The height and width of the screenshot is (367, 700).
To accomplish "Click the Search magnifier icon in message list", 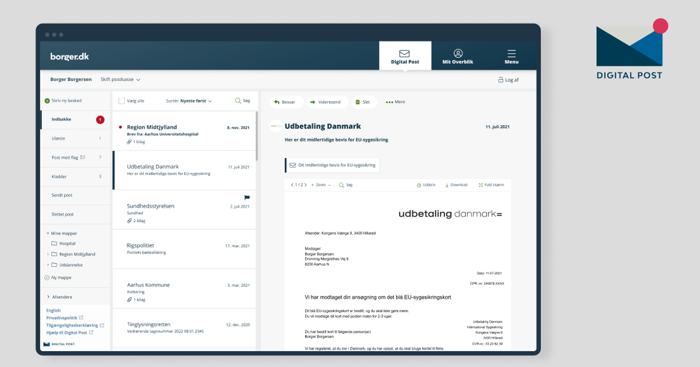I will point(238,101).
